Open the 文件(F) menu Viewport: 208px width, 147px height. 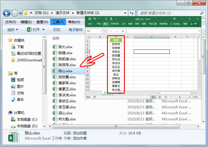pyautogui.click(x=11, y=22)
